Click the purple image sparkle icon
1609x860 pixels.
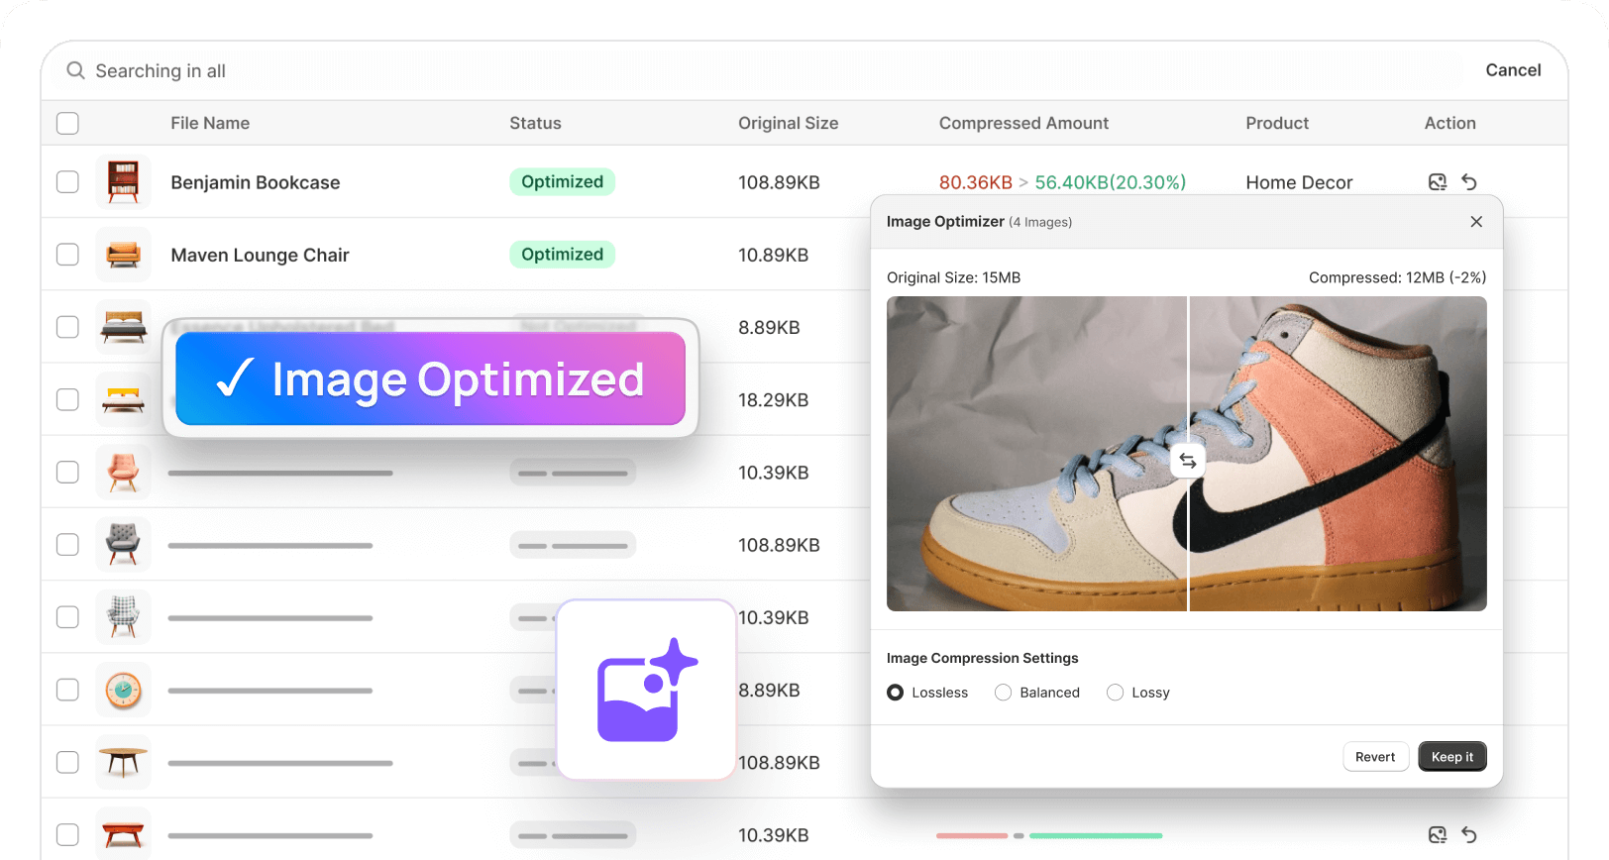(646, 690)
